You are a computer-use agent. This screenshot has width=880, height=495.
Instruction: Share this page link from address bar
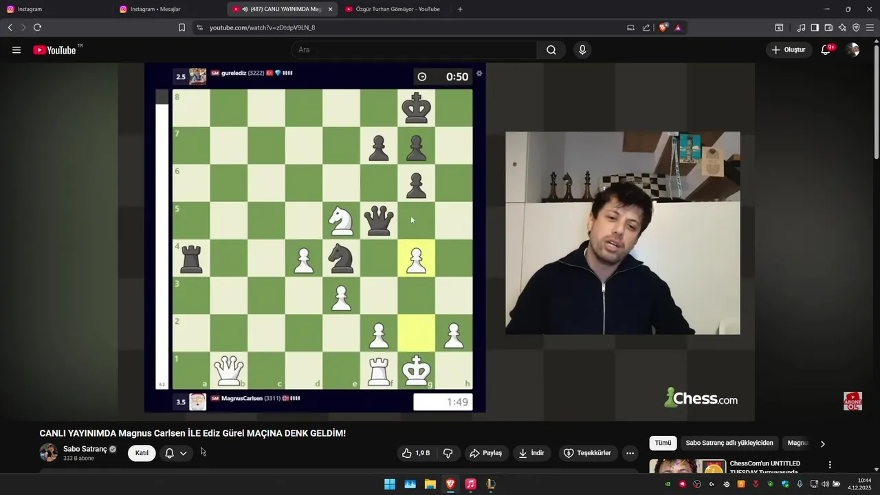[x=646, y=27]
